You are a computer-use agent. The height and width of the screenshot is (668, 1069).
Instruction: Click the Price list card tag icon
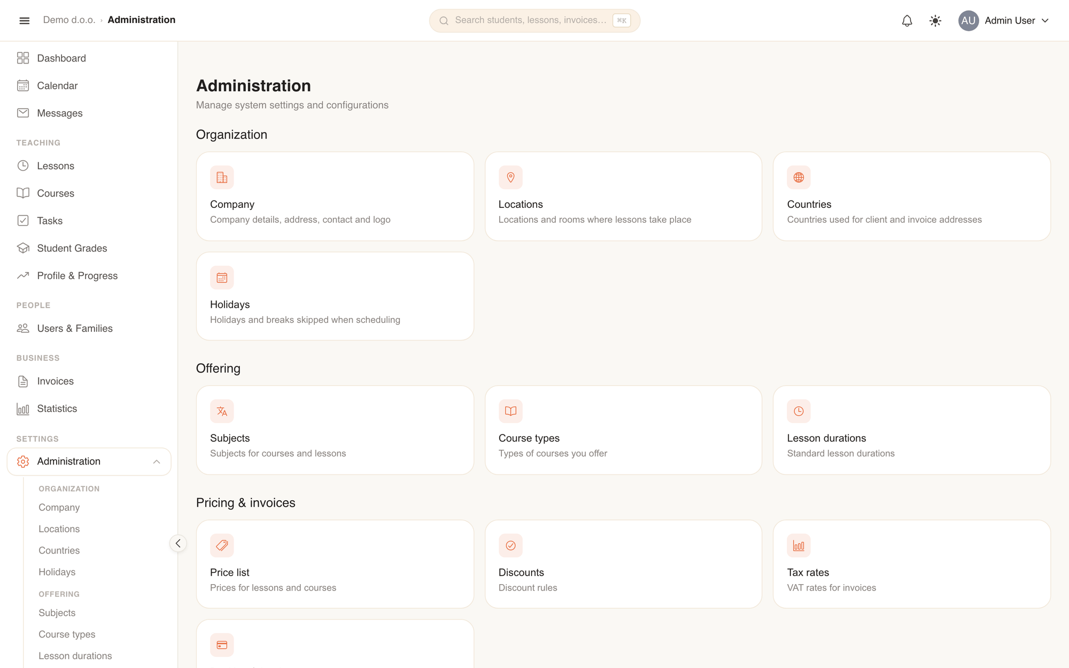click(x=222, y=546)
